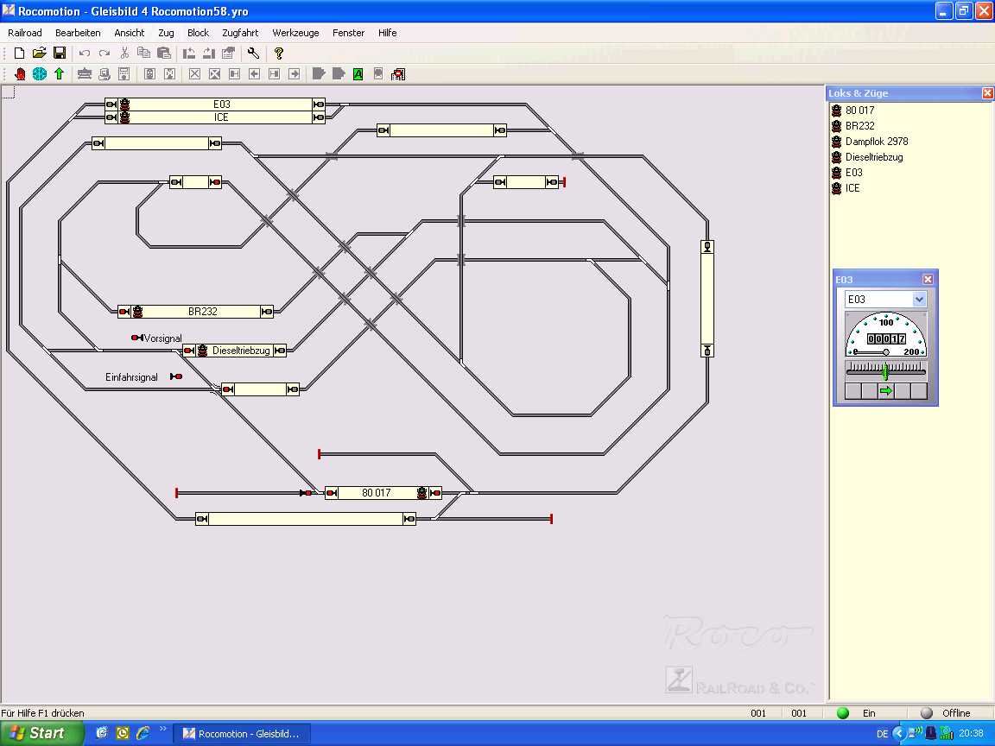995x746 pixels.
Task: Click the green A toolbar icon
Action: tap(358, 74)
